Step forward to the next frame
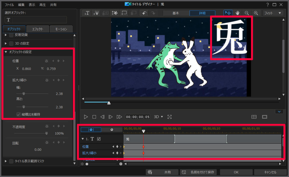The width and height of the screenshot is (289, 177). 111,117
